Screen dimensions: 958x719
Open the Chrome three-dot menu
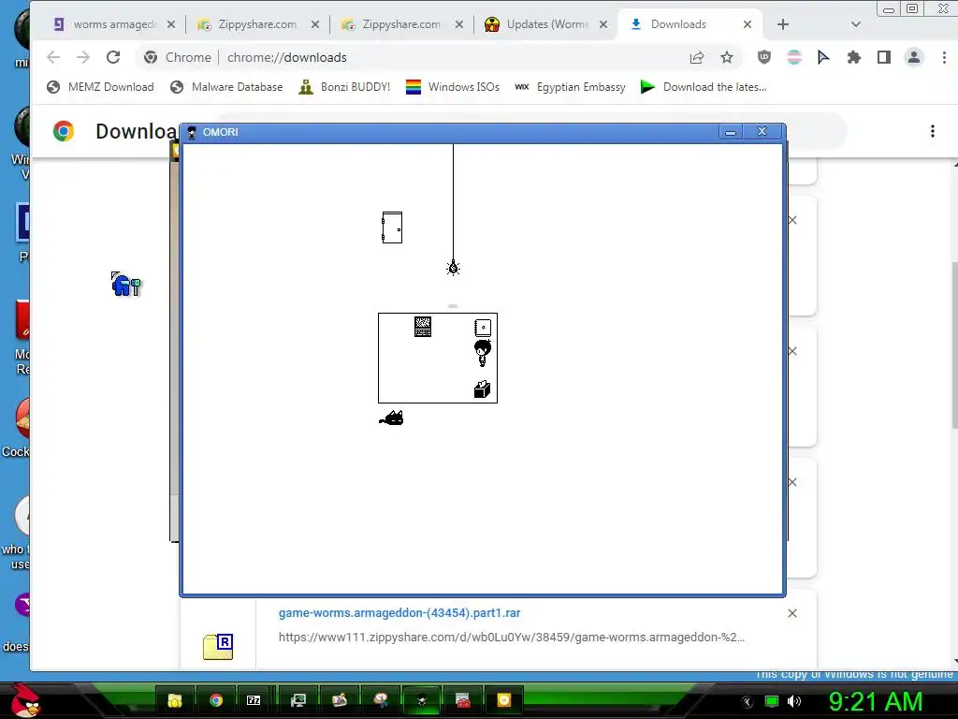(x=944, y=57)
